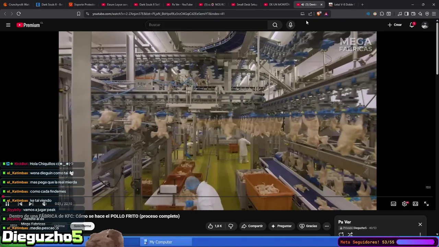Open Leo AI sparkle icon
The width and height of the screenshot is (439, 247).
point(420,14)
